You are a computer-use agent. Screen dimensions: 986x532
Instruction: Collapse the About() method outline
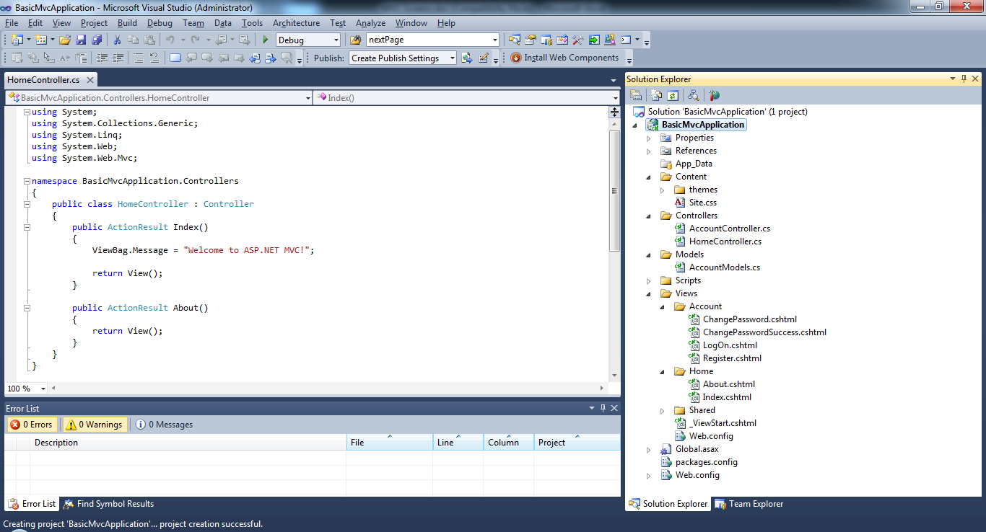coord(27,308)
